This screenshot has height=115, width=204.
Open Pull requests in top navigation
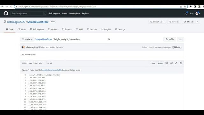(x=55, y=13)
